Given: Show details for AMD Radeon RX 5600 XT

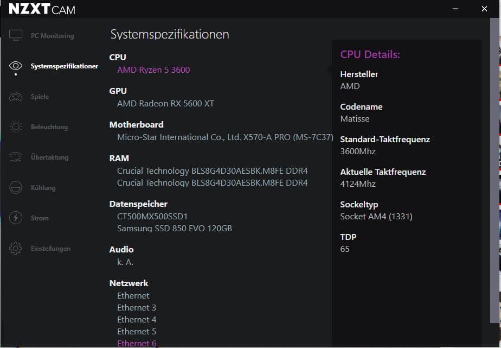Looking at the screenshot, I should 165,104.
